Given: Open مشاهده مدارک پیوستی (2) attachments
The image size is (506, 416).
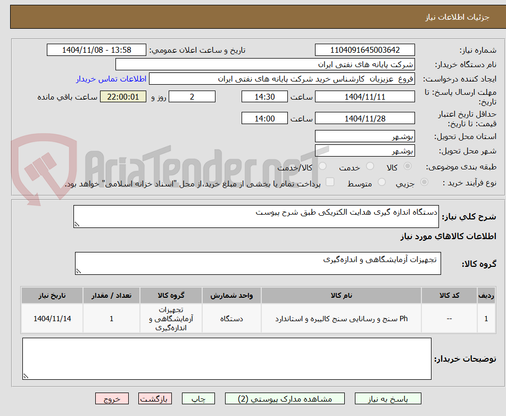Looking at the screenshot, I should tap(285, 398).
